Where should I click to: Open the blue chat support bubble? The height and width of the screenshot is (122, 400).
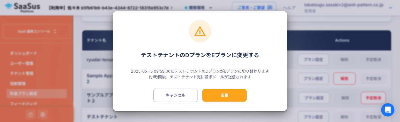click(388, 110)
